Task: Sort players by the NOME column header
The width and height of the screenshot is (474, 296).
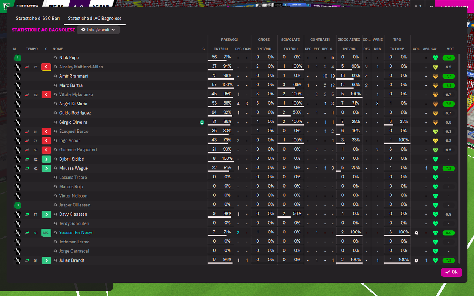Action: tap(58, 49)
